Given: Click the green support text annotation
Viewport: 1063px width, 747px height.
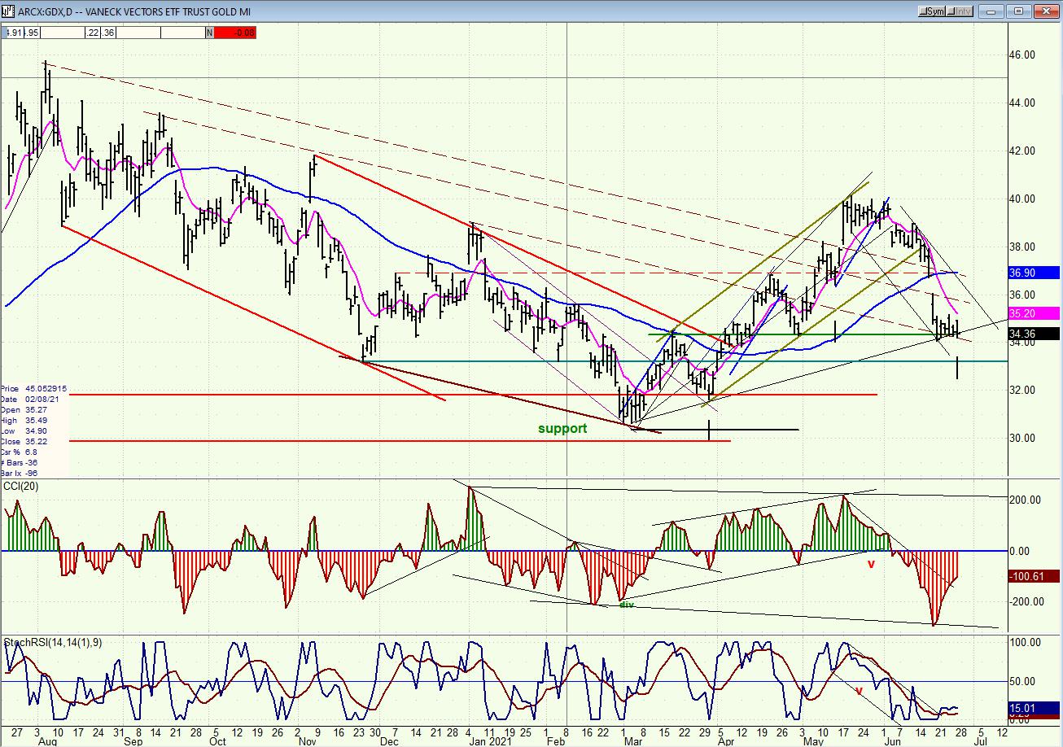Looking at the screenshot, I should 562,428.
